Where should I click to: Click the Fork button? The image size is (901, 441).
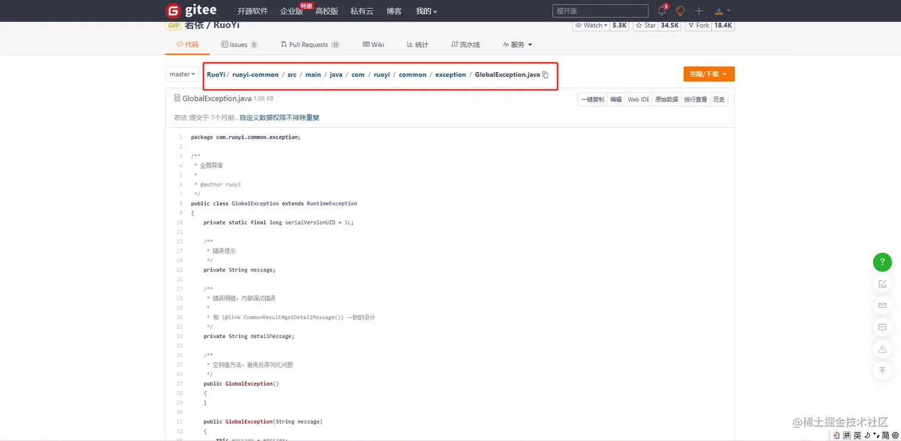(x=698, y=26)
